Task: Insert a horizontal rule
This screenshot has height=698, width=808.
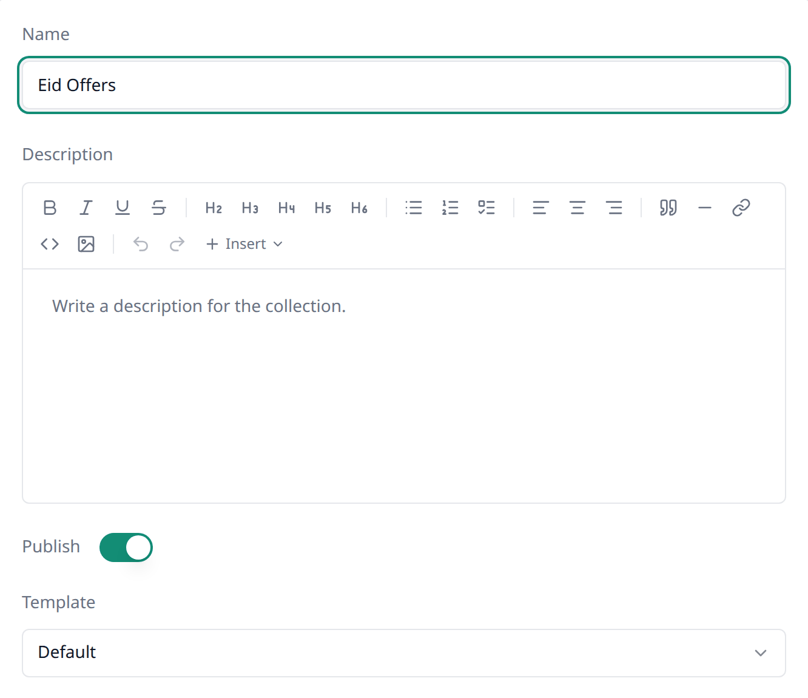Action: tap(705, 208)
